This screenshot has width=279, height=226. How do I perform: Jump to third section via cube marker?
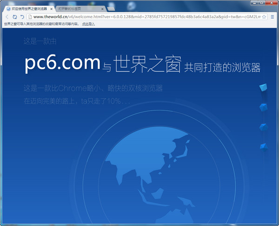coord(264,127)
